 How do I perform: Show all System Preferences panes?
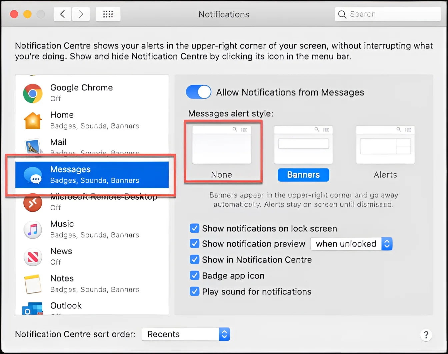pos(108,14)
